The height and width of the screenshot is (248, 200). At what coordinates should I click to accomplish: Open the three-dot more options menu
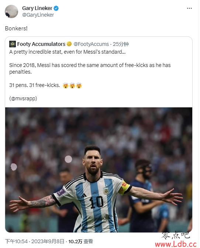(x=189, y=8)
